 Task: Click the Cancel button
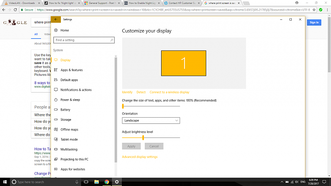pos(154,146)
